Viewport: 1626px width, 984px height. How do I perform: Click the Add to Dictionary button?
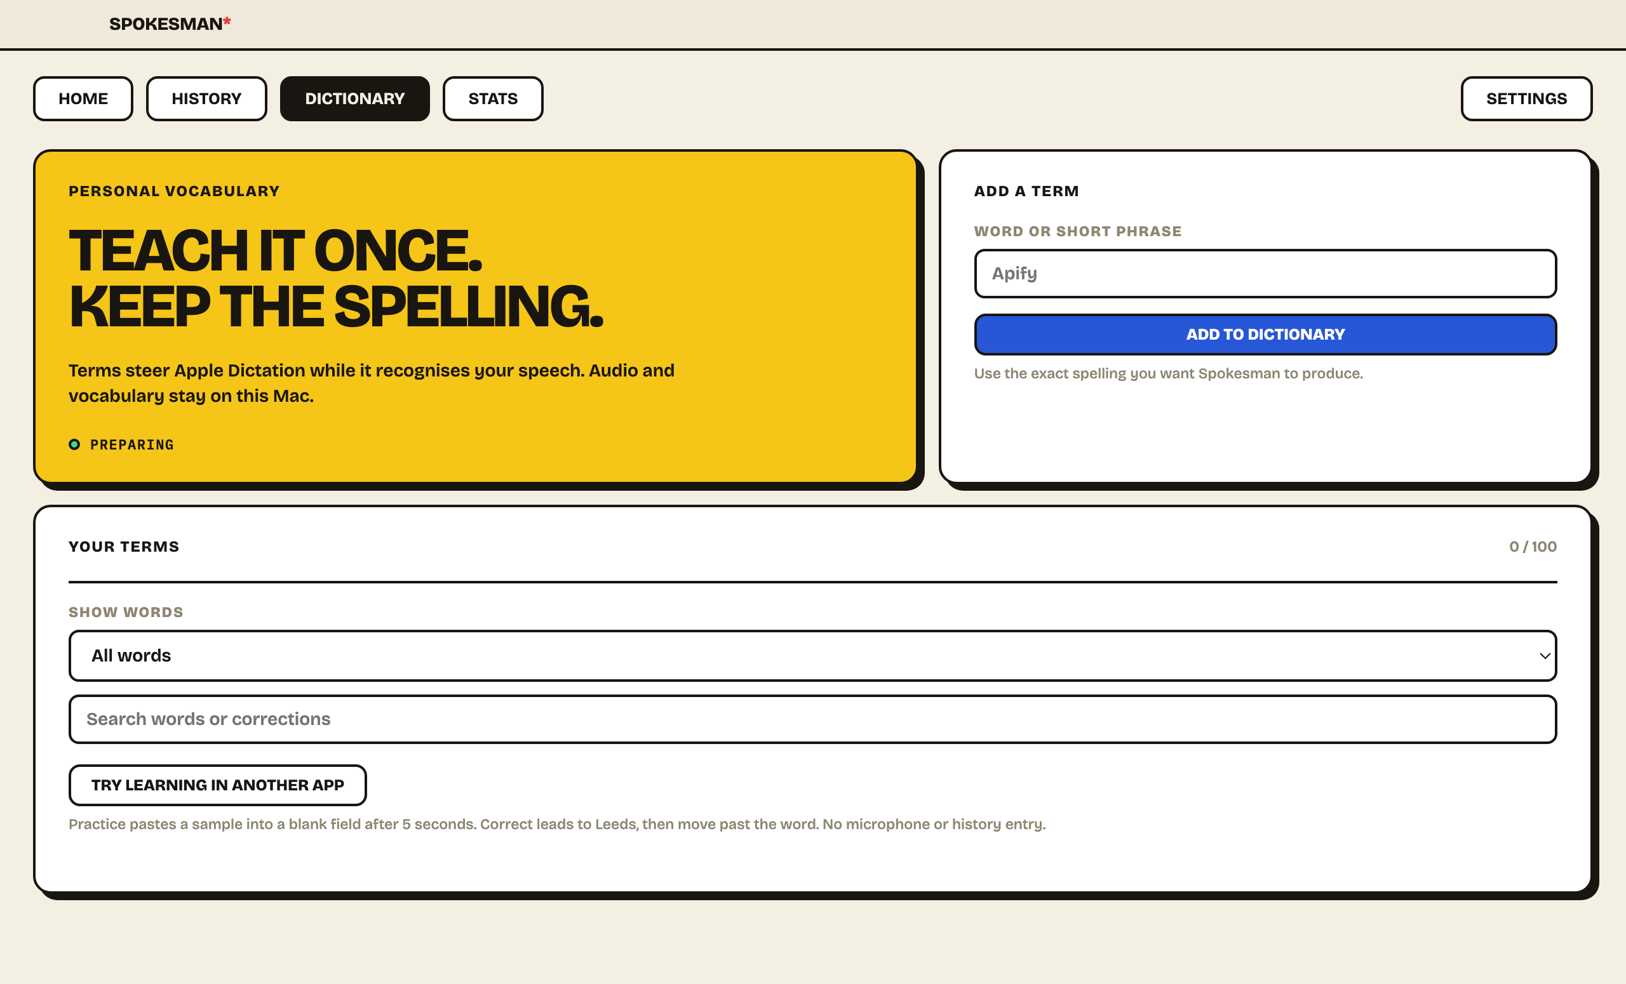[1265, 335]
